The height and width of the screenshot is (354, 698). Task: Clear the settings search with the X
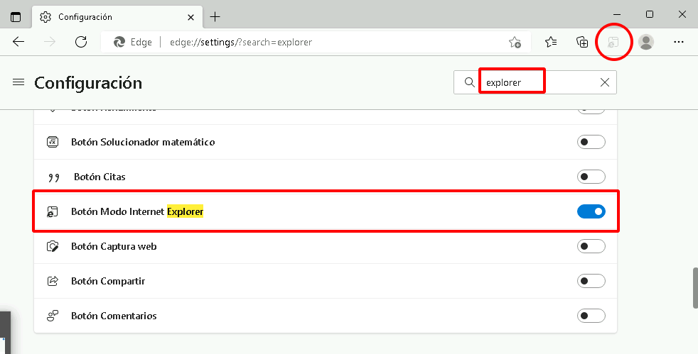coord(604,82)
